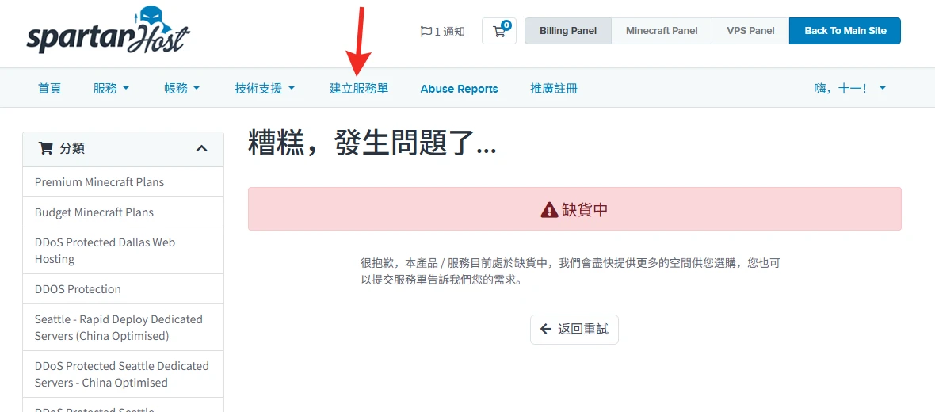The width and height of the screenshot is (935, 412).
Task: Click the warning triangle icon beside 缺貨中
Action: tap(549, 209)
